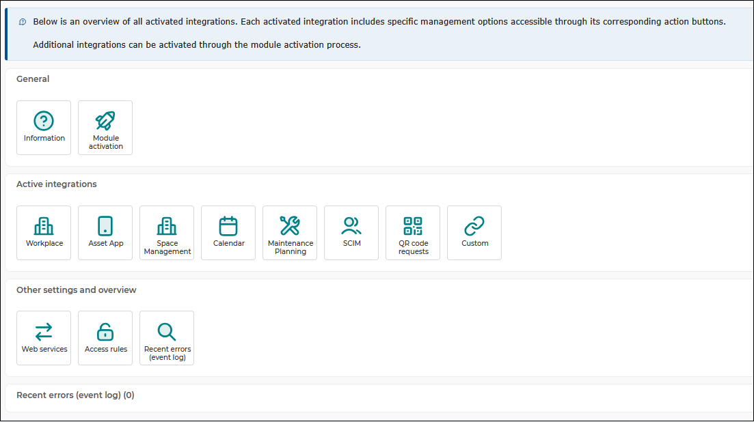Select the SCIM integration

[x=351, y=233]
